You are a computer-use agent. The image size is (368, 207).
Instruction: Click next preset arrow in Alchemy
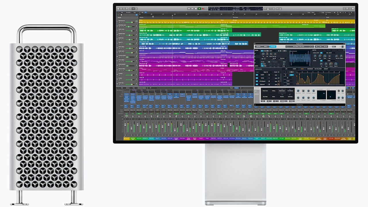[313, 47]
